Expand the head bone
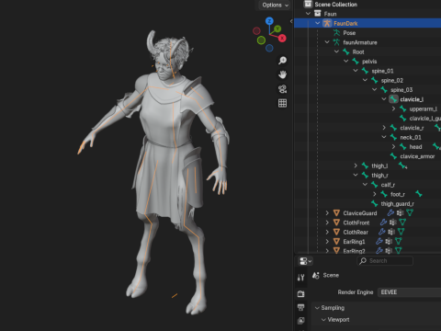 coord(393,147)
